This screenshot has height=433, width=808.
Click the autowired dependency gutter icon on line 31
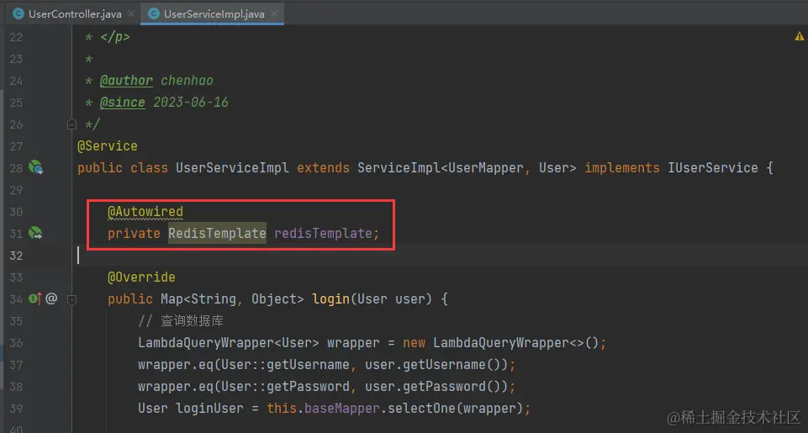click(x=35, y=233)
